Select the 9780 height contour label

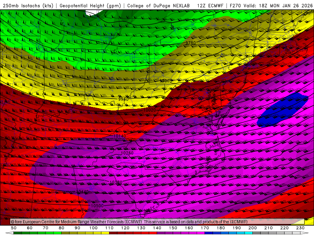point(190,43)
